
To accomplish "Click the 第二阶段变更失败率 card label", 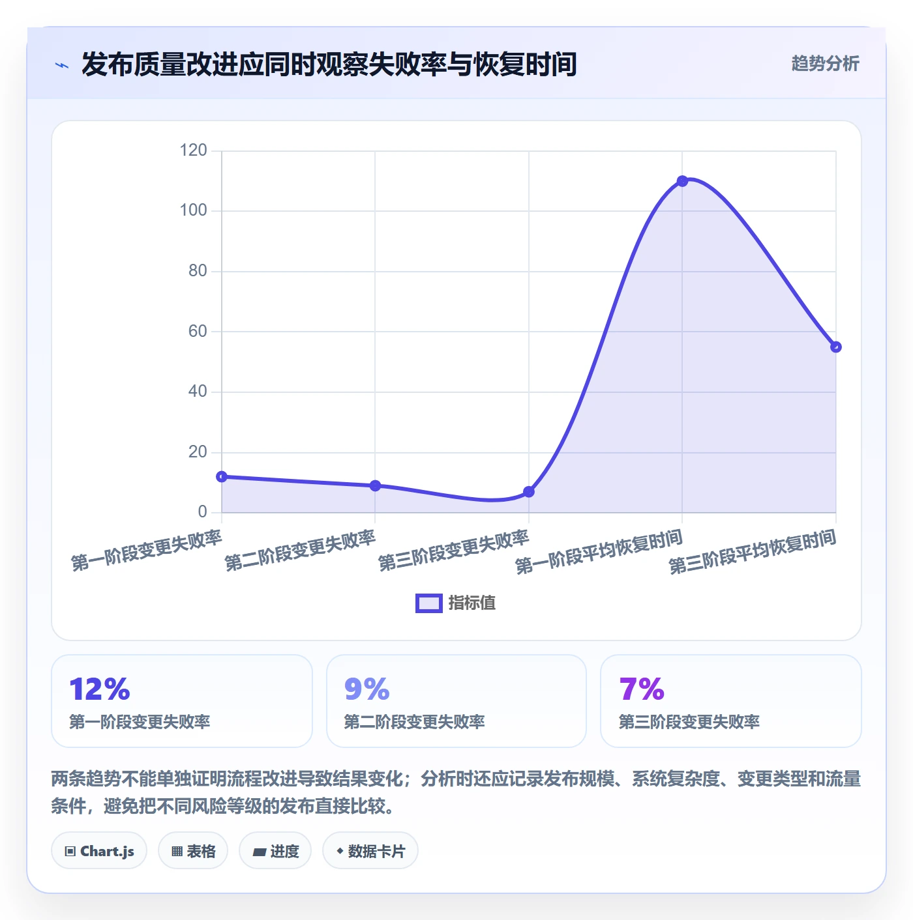I will [415, 722].
